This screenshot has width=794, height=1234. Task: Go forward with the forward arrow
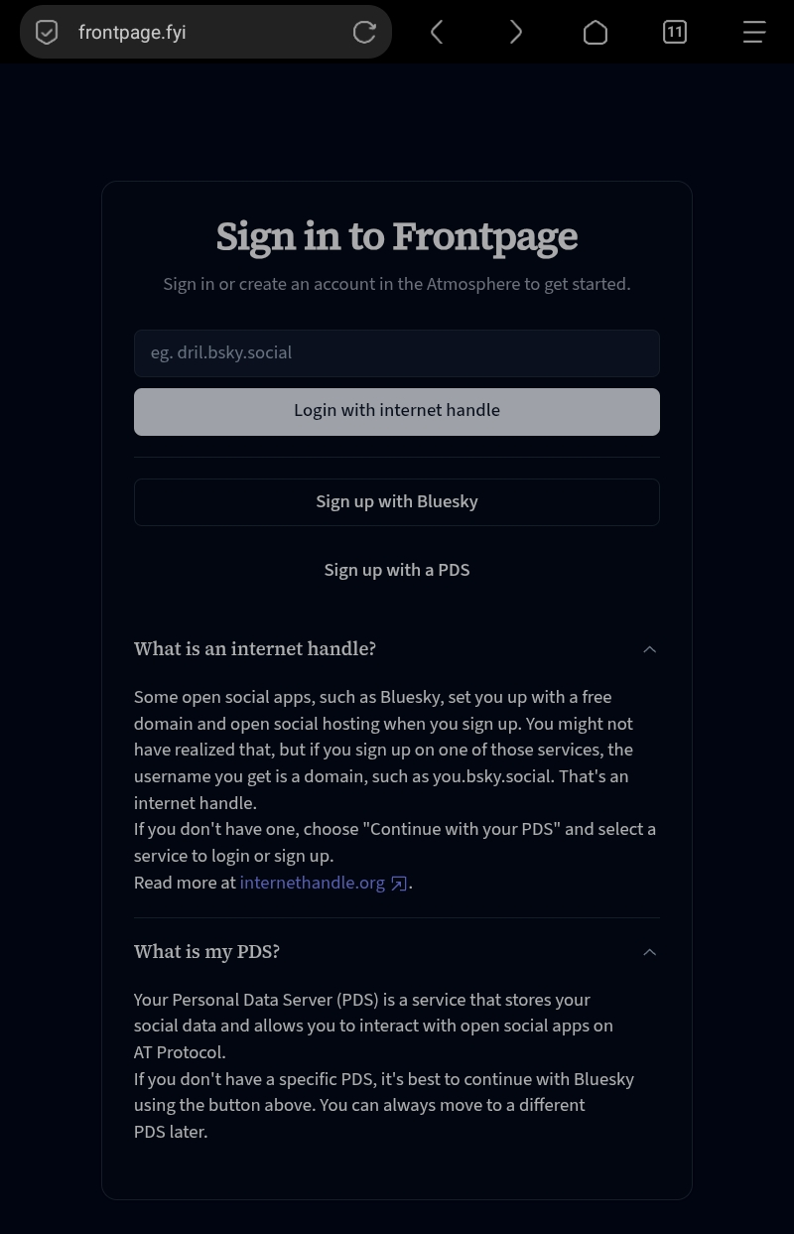(x=516, y=33)
